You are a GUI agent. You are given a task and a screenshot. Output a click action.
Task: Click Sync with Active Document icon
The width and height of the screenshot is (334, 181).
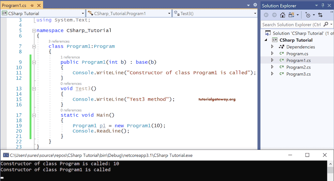[320, 15]
